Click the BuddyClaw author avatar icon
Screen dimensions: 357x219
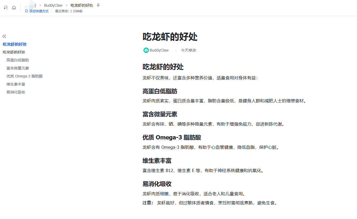(x=146, y=50)
